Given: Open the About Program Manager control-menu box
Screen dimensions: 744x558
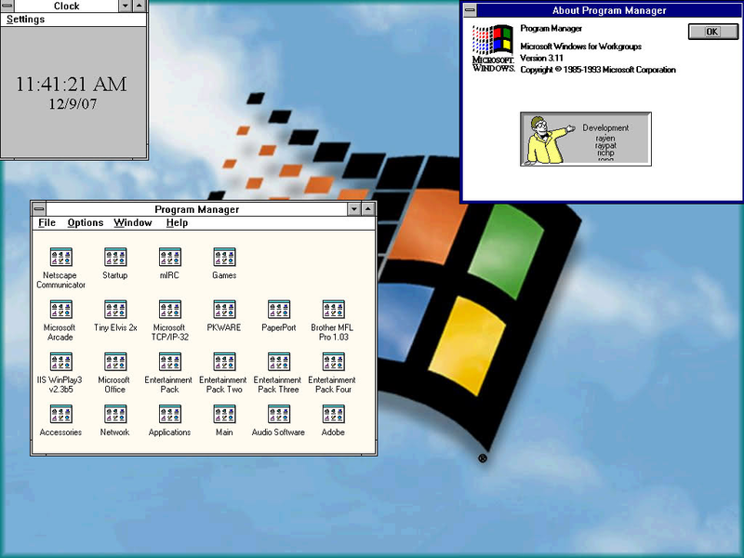Looking at the screenshot, I should pos(470,10).
